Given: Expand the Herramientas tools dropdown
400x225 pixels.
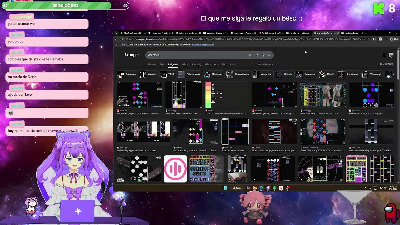Looking at the screenshot, I should pos(265,64).
